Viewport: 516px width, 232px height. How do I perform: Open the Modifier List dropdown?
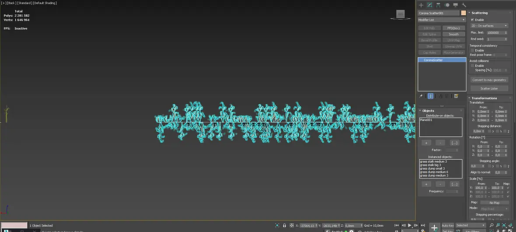(x=442, y=20)
